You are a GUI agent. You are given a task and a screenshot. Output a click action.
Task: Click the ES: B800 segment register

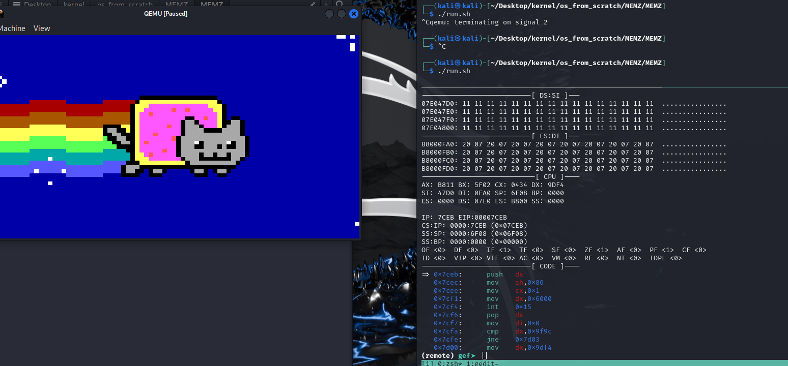(511, 201)
